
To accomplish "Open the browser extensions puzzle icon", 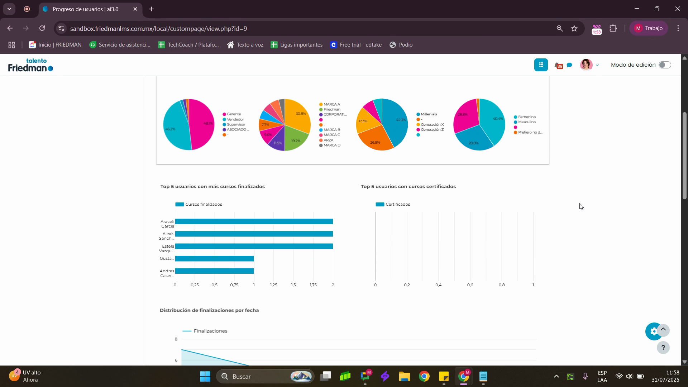I will (613, 28).
